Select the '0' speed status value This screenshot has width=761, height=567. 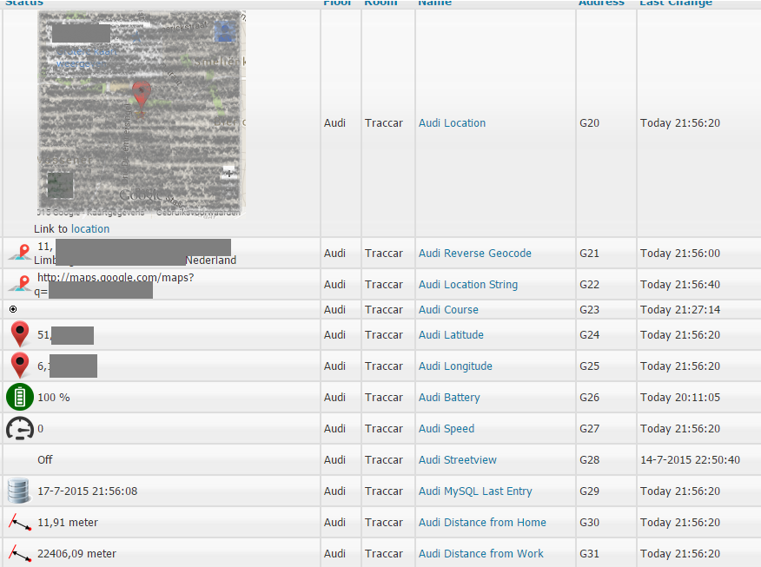[40, 429]
